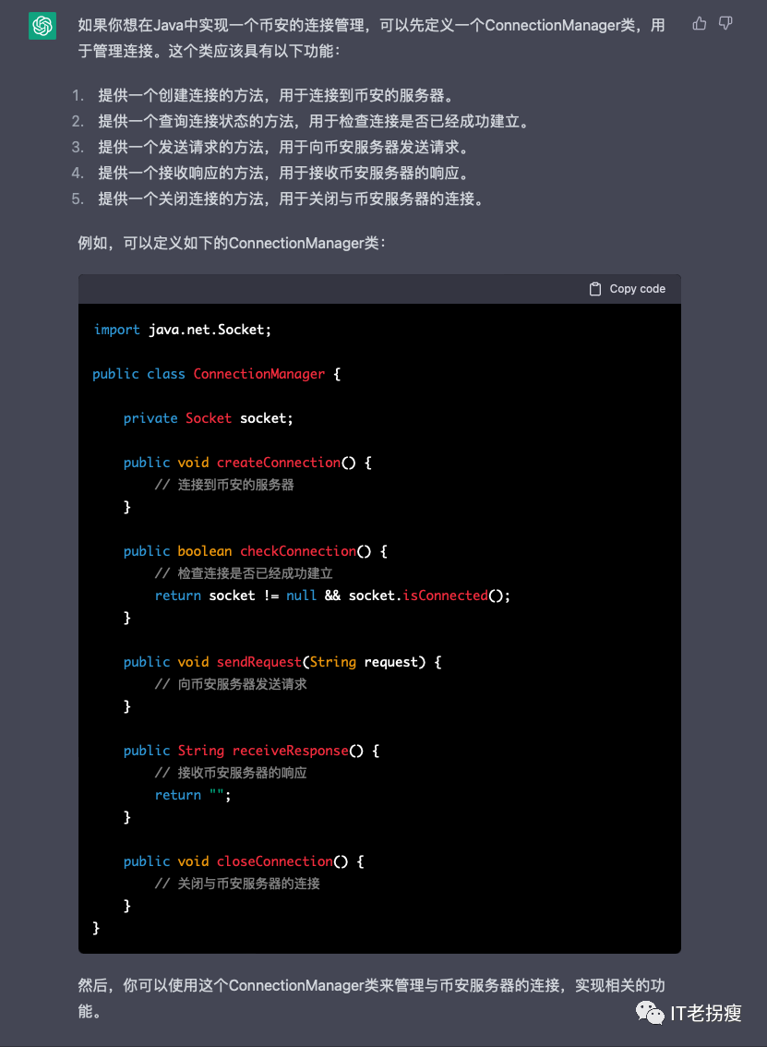This screenshot has width=767, height=1047.
Task: Click the comment '// 关闭与币安服务器的连接'
Action: coord(237,884)
